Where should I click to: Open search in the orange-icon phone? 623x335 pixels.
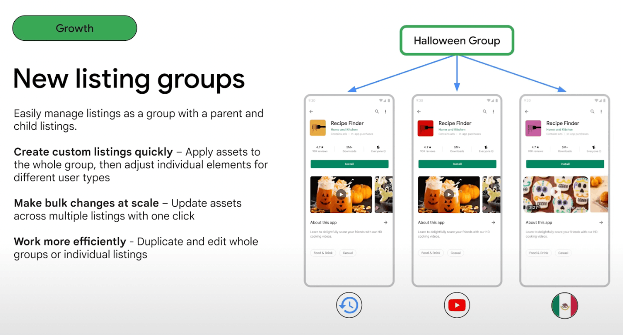[x=377, y=112]
